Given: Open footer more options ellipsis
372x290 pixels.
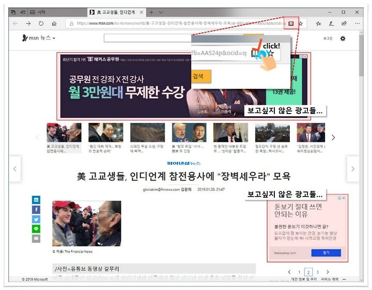Looking at the screenshot, I should [x=344, y=279].
